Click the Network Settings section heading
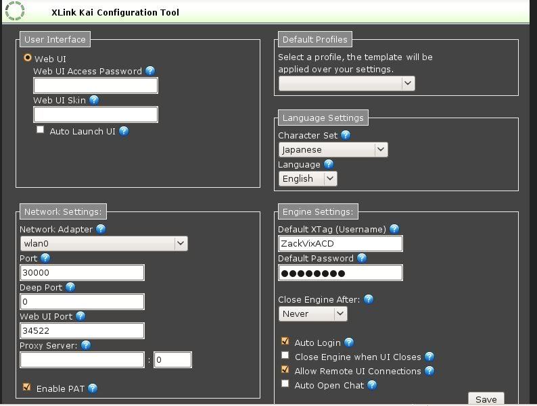The image size is (537, 406). pos(63,211)
